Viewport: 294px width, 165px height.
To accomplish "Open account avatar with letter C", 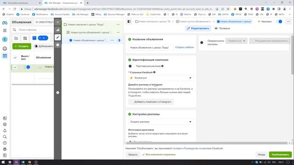I will coord(5,39).
